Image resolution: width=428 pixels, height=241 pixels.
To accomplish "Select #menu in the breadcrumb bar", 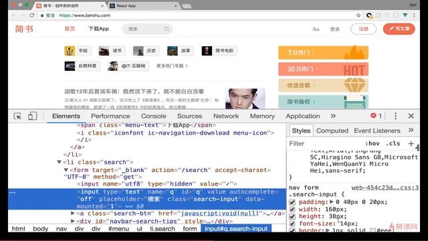I will [x=118, y=229].
